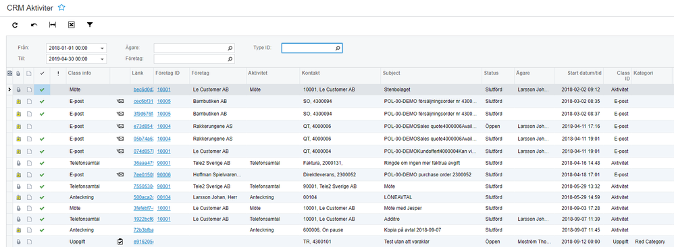The height and width of the screenshot is (247, 674).
Task: Select the row indicator arrow of first row
Action: pyautogui.click(x=9, y=90)
